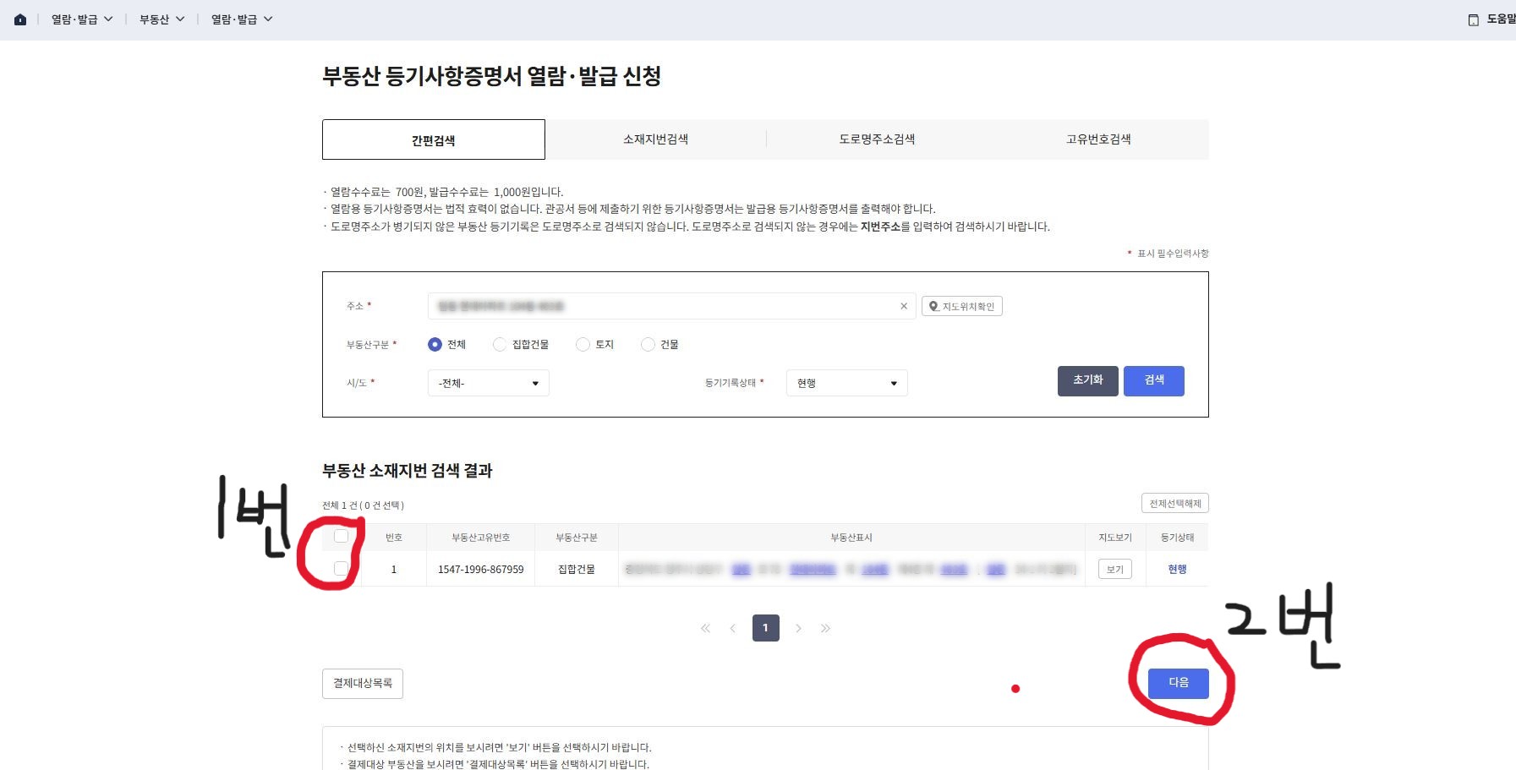Viewport: 1516px width, 770px height.
Task: Reset the form with the 초기화 button
Action: (1087, 380)
